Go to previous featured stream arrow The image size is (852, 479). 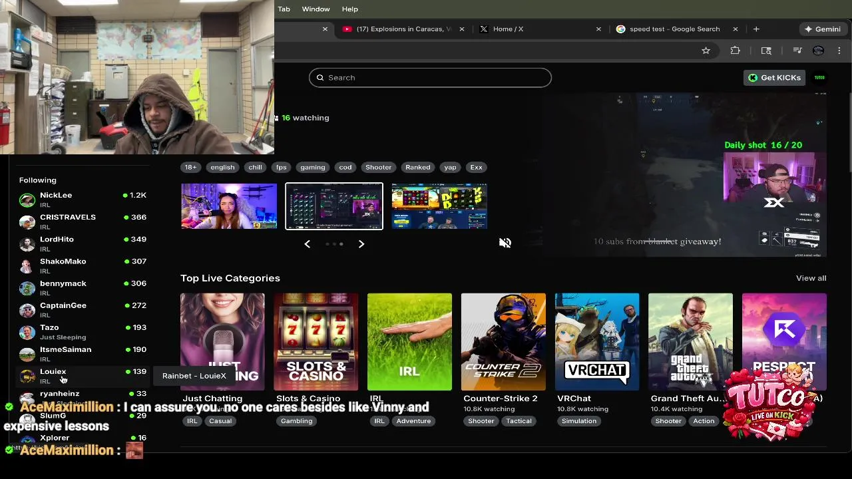click(308, 244)
